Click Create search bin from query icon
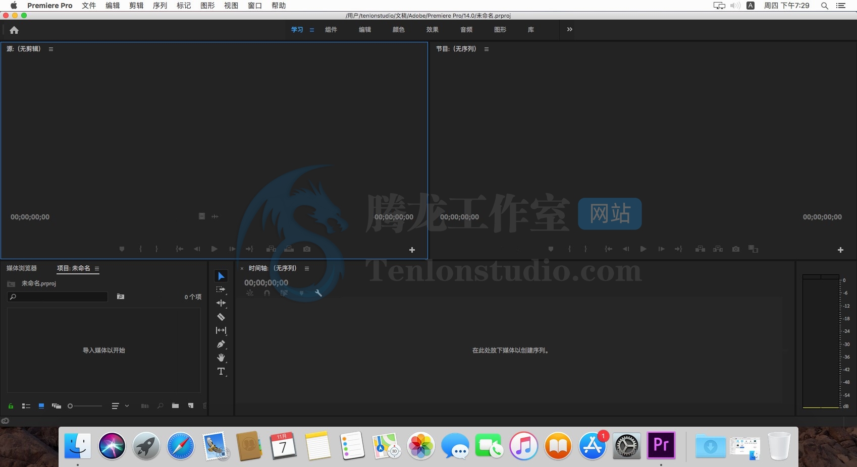The width and height of the screenshot is (857, 467). pyautogui.click(x=121, y=297)
